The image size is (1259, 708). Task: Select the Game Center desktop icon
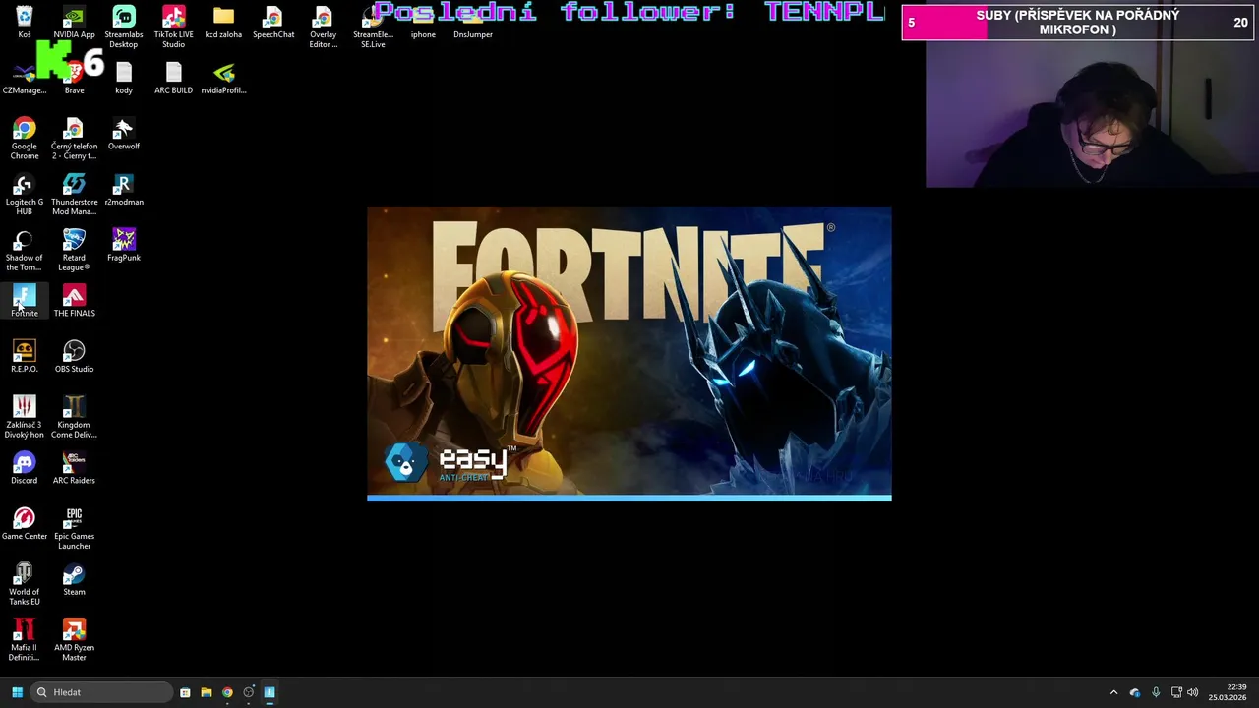[24, 524]
